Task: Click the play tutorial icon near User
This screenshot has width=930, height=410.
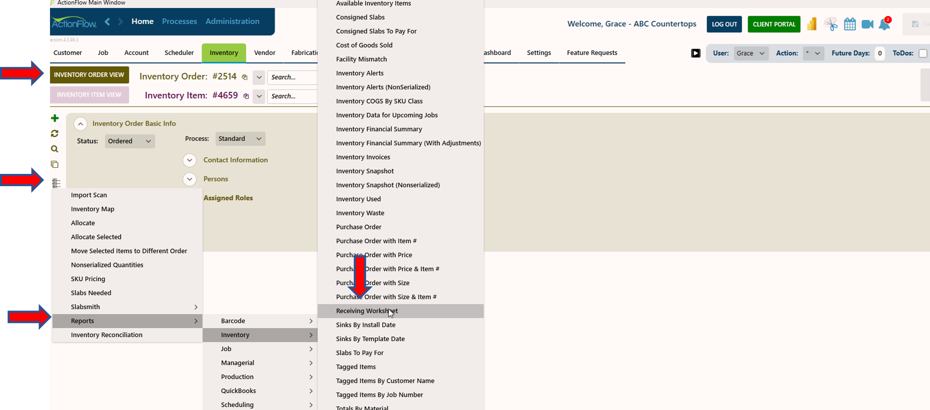Action: click(x=696, y=53)
